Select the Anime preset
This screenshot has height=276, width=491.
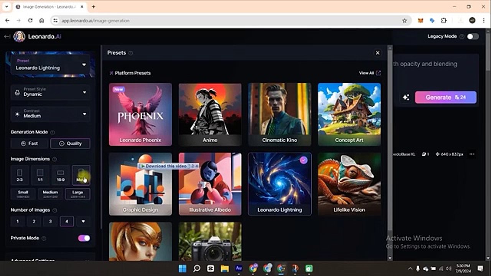click(x=210, y=115)
